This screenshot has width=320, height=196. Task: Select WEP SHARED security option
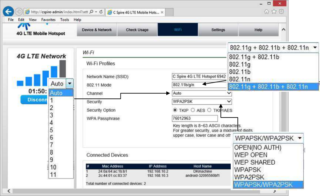pos(268,162)
